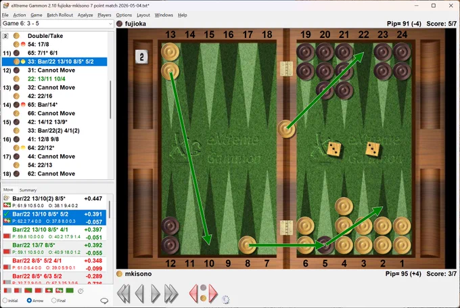Click the fujioka player checker icon in the header
Viewport: 460px width, 308px height.
pyautogui.click(x=120, y=24)
